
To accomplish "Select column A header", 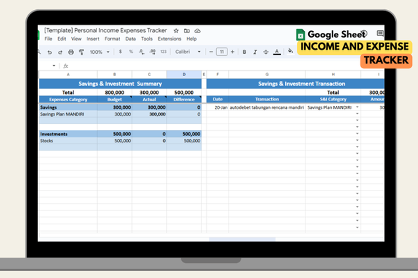I will point(68,75).
